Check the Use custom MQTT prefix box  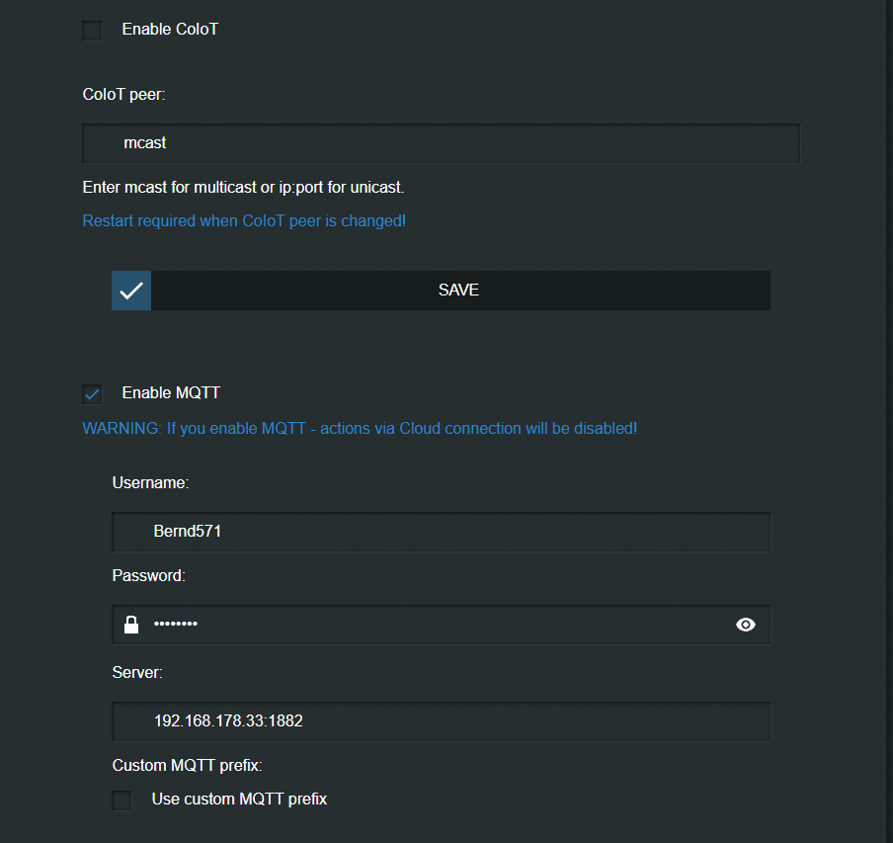coord(122,800)
